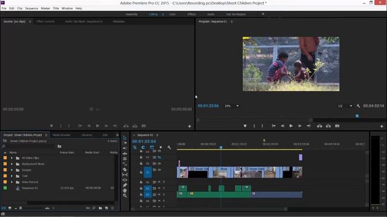Click the Extract button in Program monitor
This screenshot has height=217, width=387.
click(x=328, y=126)
